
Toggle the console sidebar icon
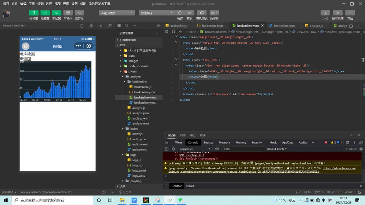click(166, 149)
